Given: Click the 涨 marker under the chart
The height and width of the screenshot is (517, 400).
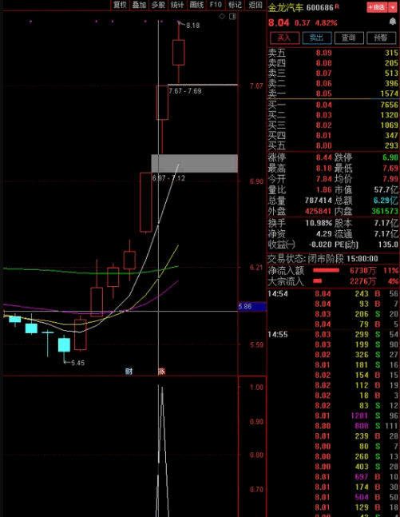Looking at the screenshot, I should tap(161, 372).
